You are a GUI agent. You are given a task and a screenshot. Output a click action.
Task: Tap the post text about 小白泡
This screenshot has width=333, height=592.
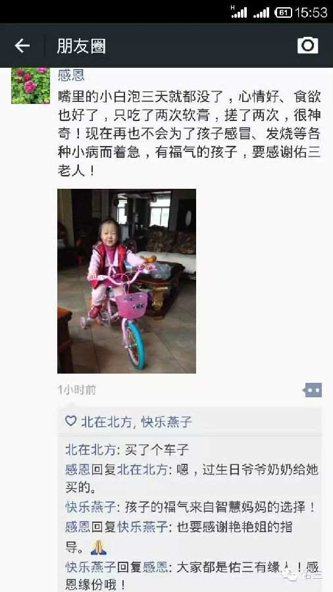[x=189, y=134]
